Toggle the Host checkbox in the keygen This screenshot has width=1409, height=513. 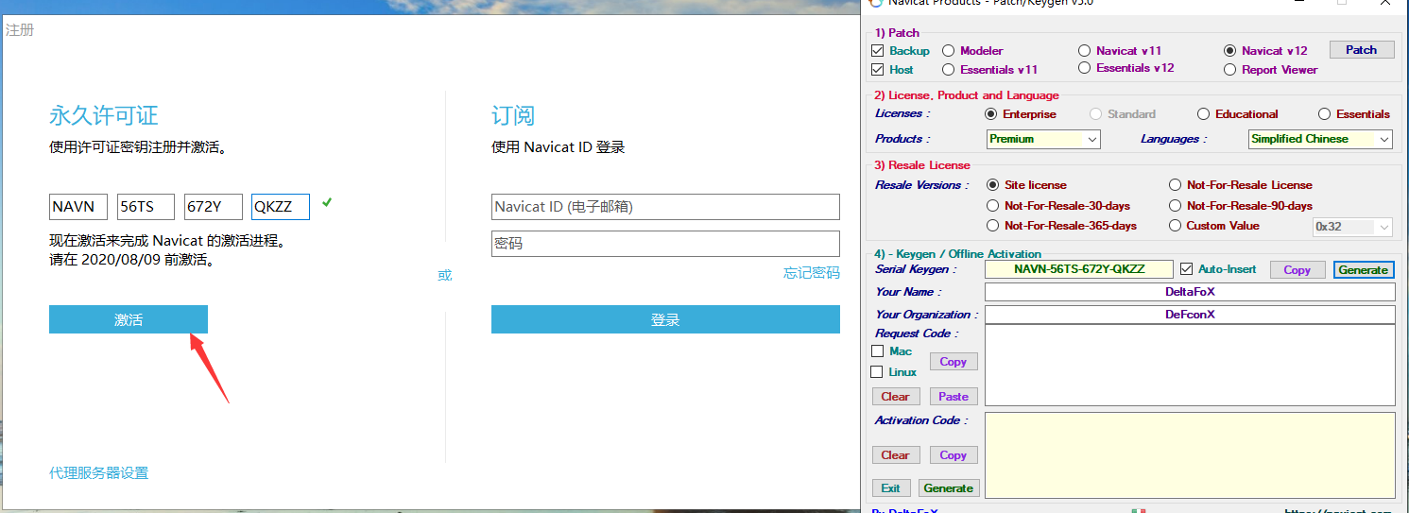click(878, 70)
